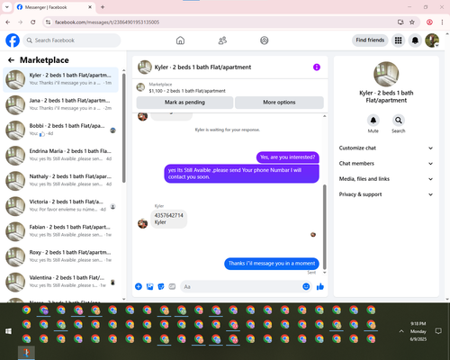Open the Friends icon in top navigation

click(222, 40)
